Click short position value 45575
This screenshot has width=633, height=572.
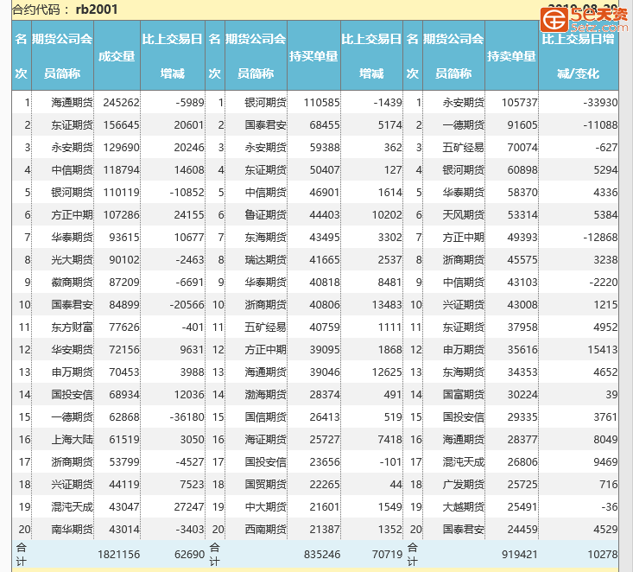[522, 260]
